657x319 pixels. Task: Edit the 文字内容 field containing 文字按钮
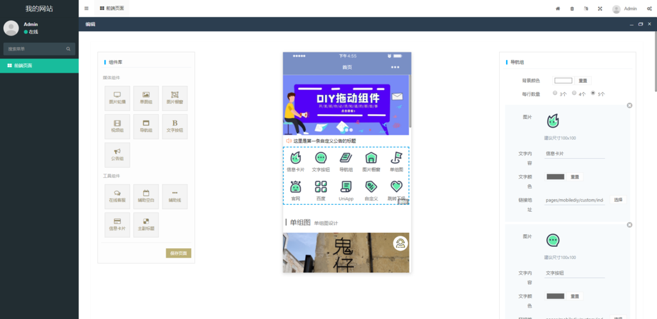(574, 273)
